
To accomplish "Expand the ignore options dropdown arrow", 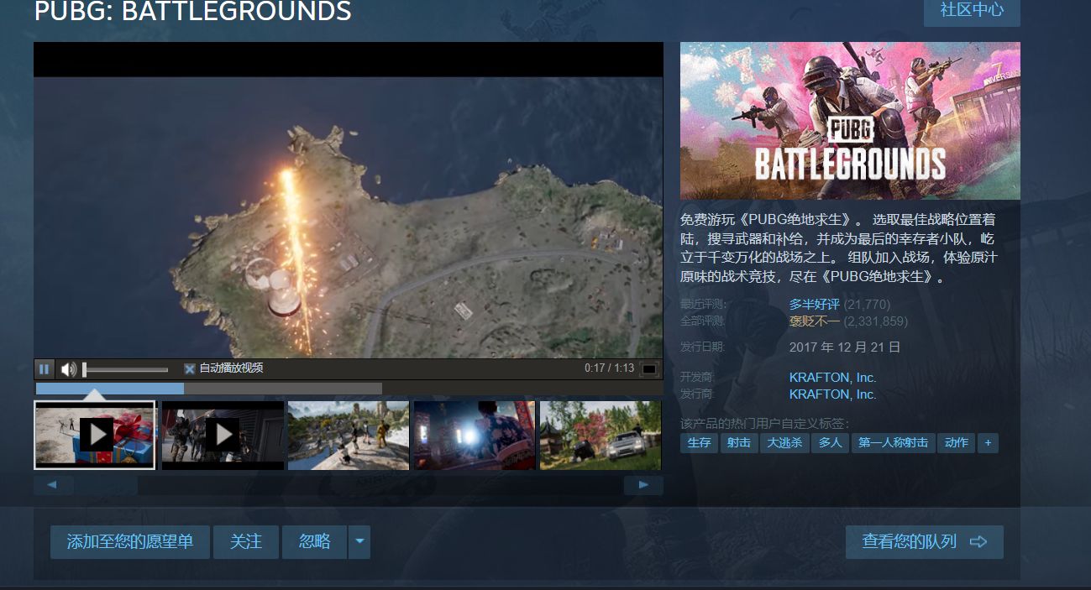I will tap(359, 542).
